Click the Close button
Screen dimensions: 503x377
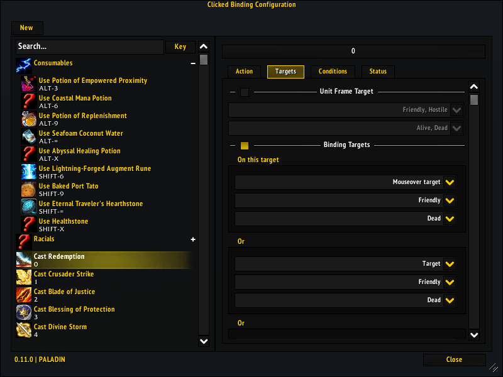click(x=454, y=360)
